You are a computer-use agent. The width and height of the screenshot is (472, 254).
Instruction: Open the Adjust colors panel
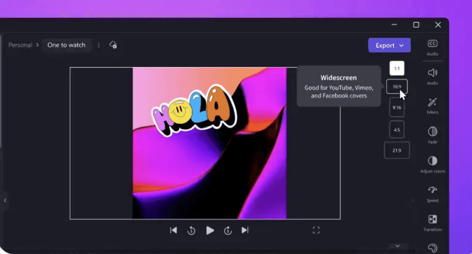click(432, 164)
